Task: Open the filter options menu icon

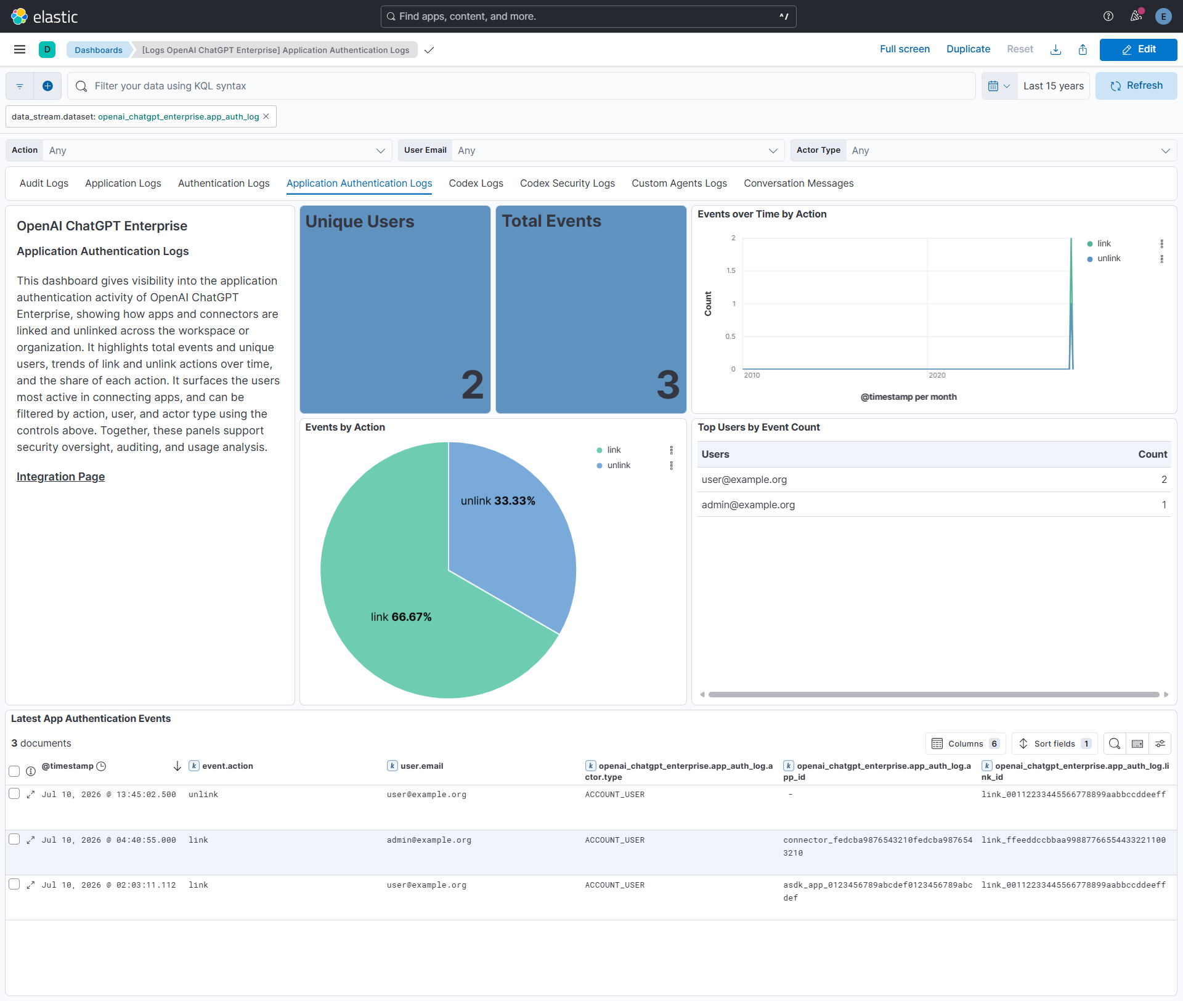Action: point(20,86)
